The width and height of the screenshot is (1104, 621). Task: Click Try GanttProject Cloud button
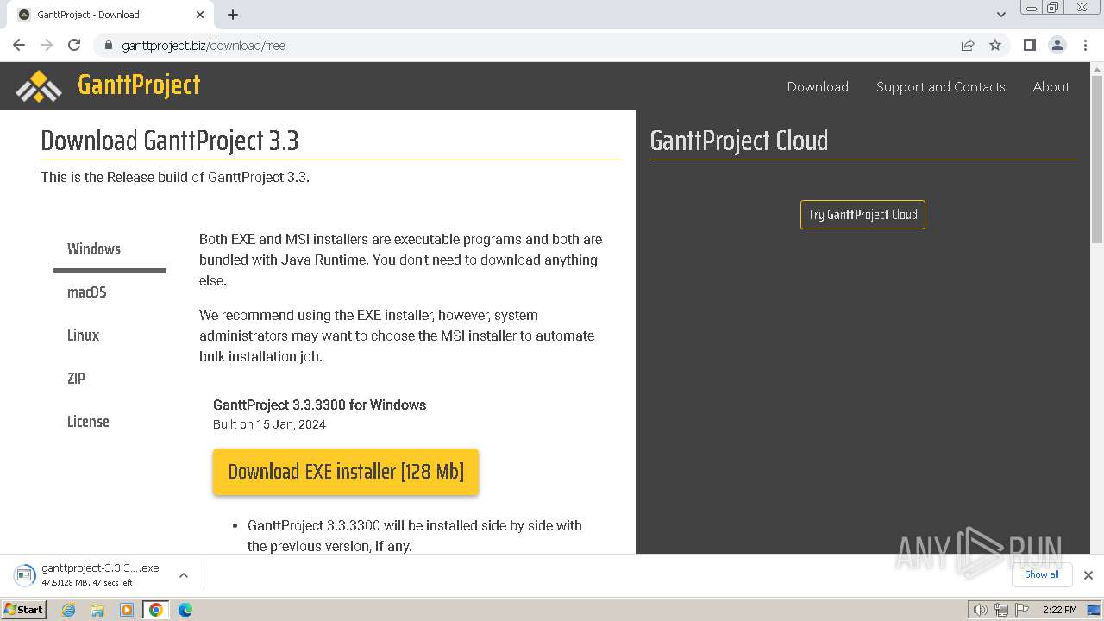coord(862,215)
